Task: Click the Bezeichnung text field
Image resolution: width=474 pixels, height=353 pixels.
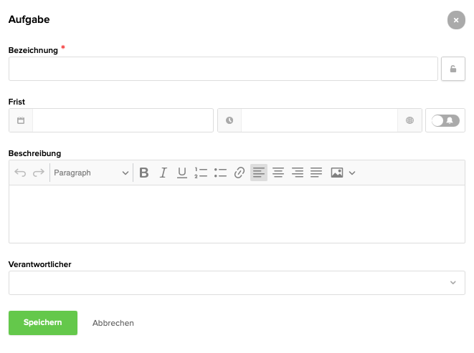Action: click(223, 69)
